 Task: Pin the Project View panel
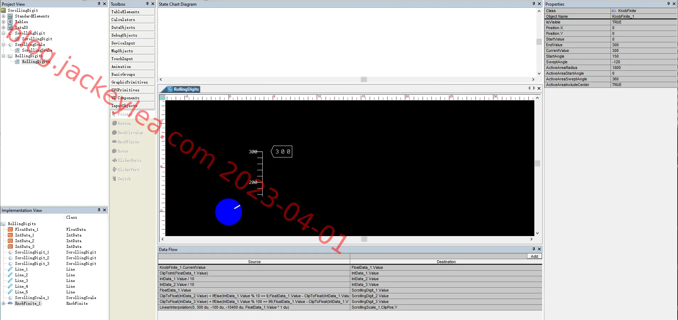tap(99, 4)
